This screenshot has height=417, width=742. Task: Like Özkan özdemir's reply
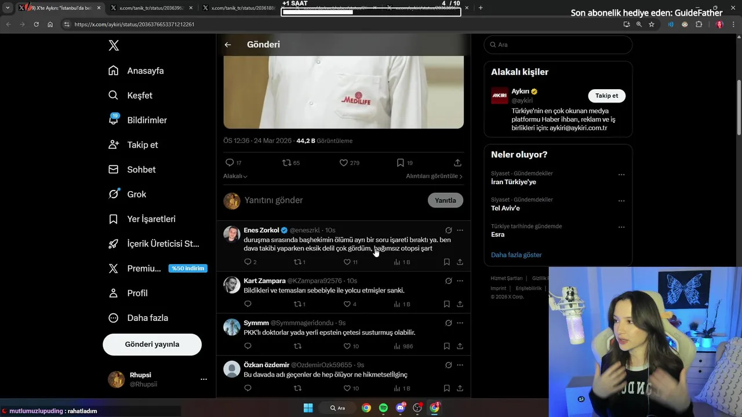[x=347, y=389]
